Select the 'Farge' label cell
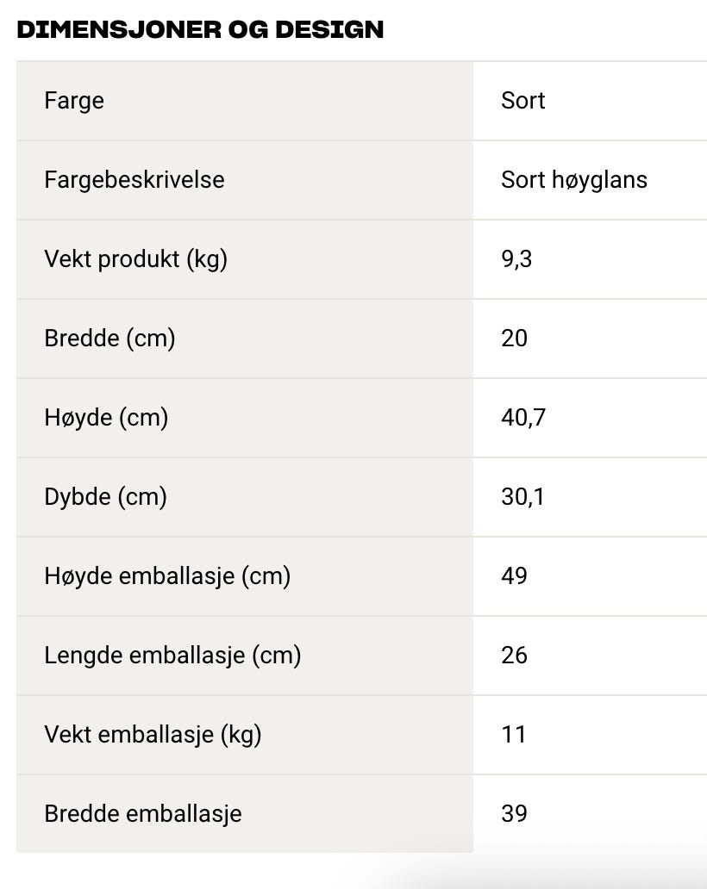Viewport: 707px width, 889px height. (74, 101)
